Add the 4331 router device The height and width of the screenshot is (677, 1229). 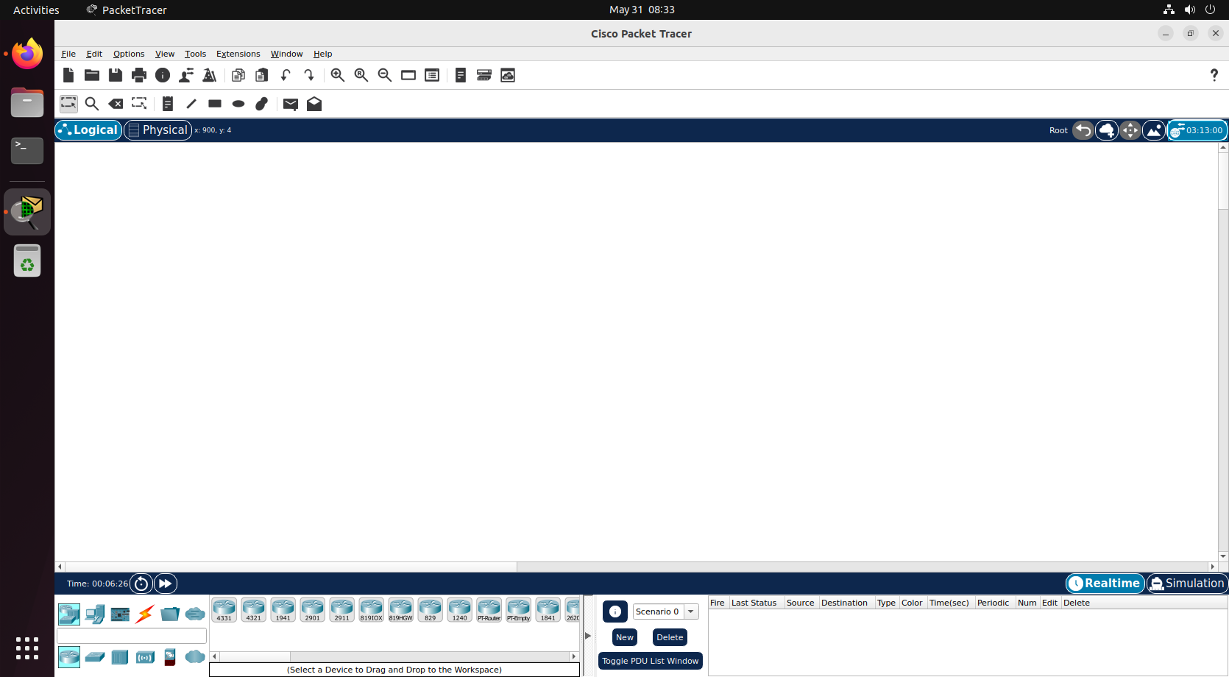pos(224,610)
